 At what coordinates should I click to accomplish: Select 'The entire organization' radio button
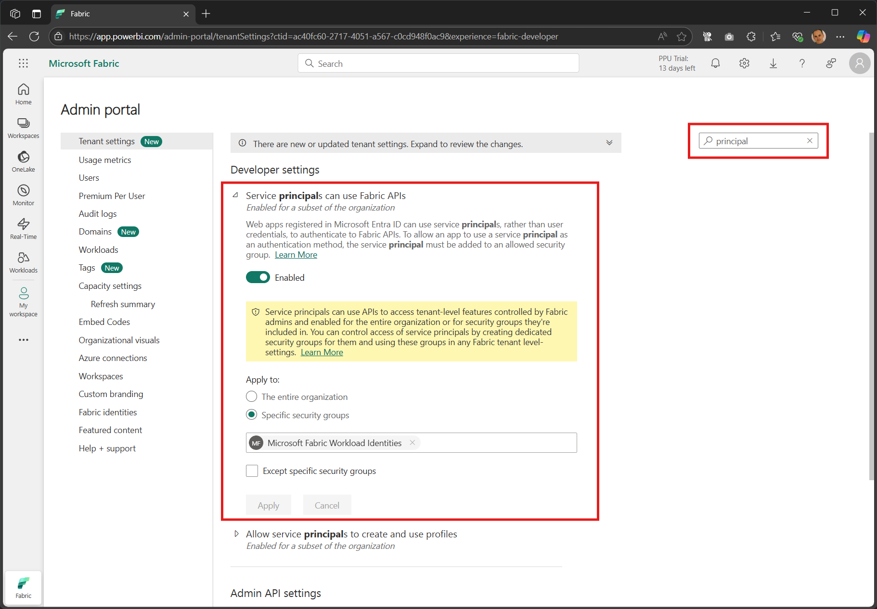(251, 397)
